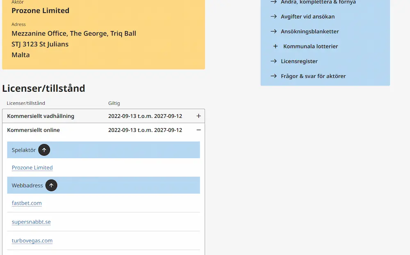The width and height of the screenshot is (410, 255).
Task: Click the address line Mezzanine Office, The George
Action: tap(74, 34)
